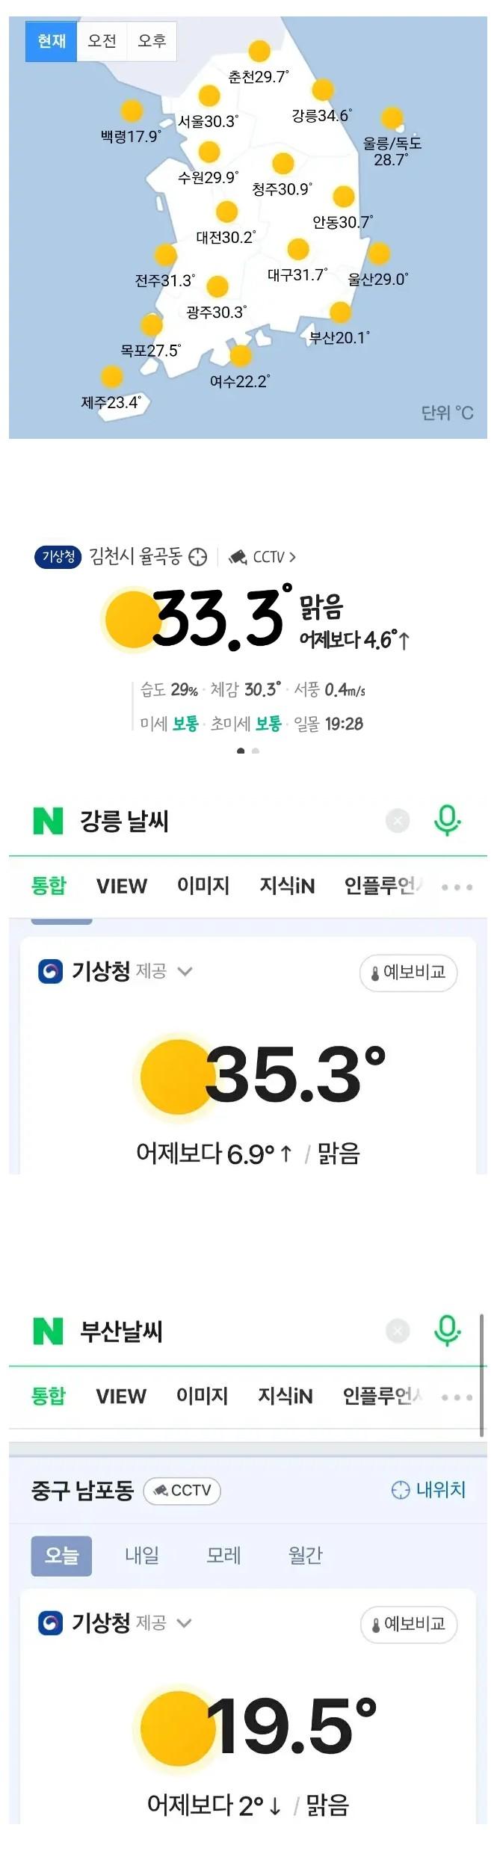Open the CCTV camera link for 김천시
Image resolution: width=497 pixels, height=1872 pixels.
pyautogui.click(x=262, y=557)
